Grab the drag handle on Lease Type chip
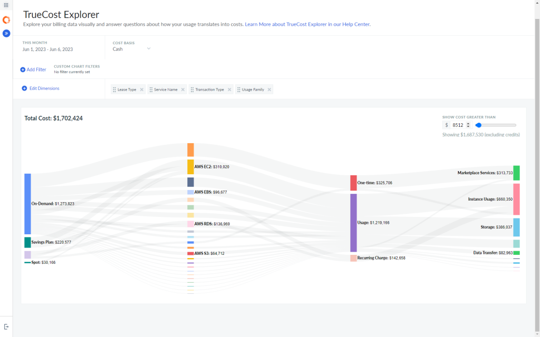 (114, 89)
